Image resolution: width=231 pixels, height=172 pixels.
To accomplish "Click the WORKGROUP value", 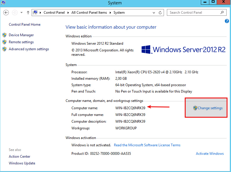I will [126, 128].
